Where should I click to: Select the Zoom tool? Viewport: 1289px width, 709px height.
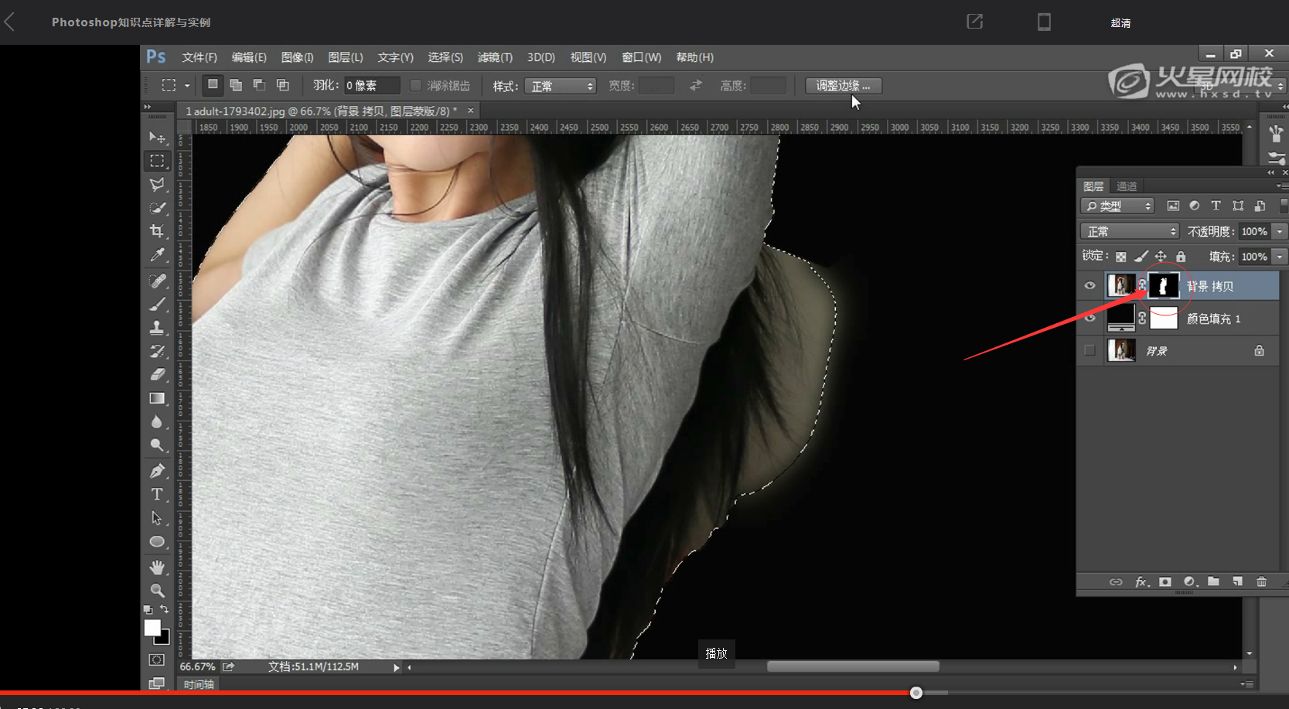[157, 591]
